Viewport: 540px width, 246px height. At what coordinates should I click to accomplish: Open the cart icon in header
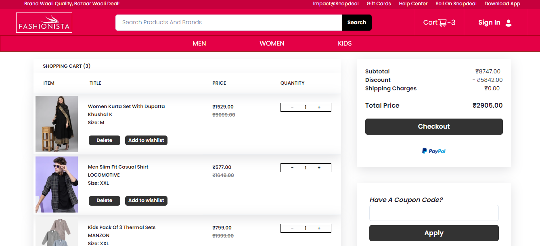pyautogui.click(x=443, y=23)
